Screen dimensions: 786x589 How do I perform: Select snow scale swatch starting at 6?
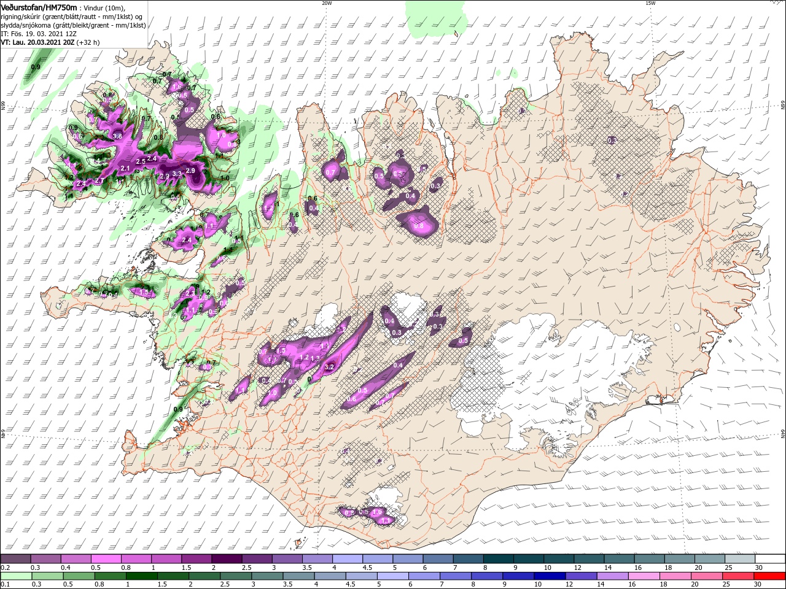(x=438, y=559)
